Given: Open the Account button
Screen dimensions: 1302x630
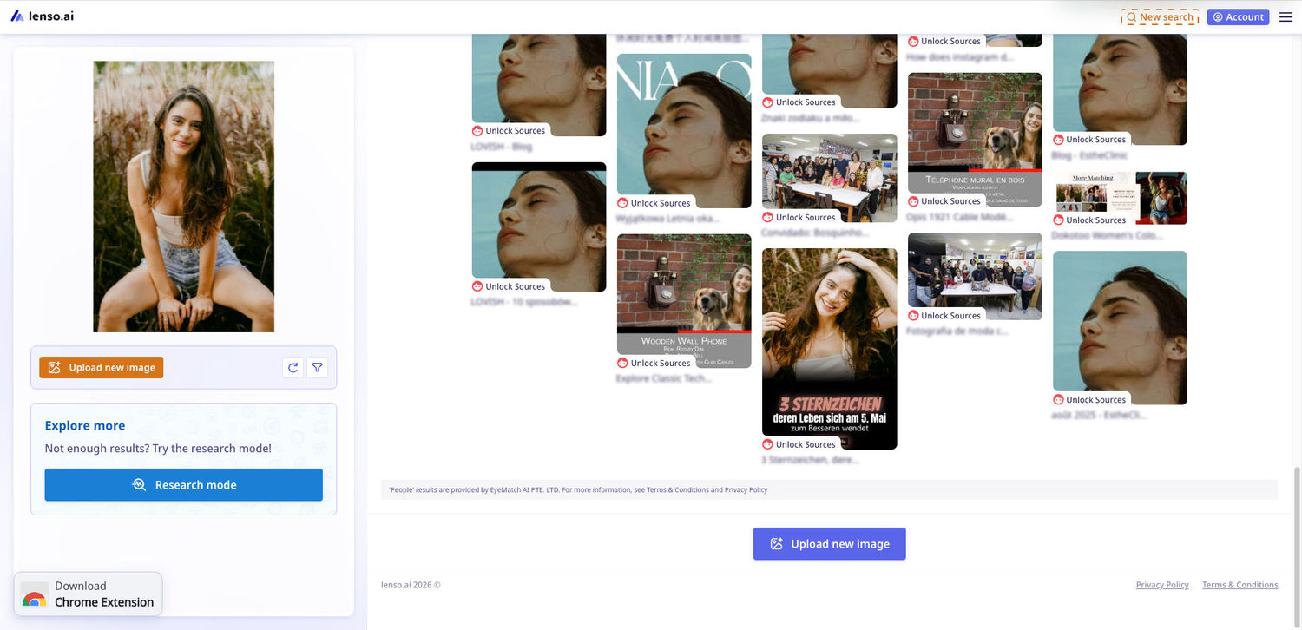Looking at the screenshot, I should [1238, 16].
